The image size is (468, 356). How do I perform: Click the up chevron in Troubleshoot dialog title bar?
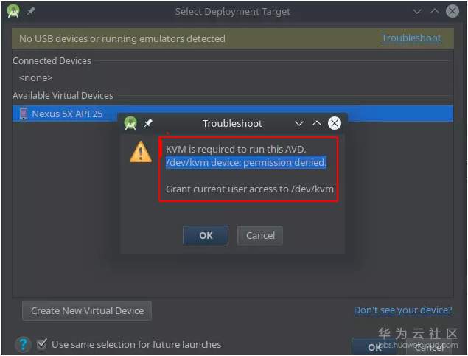click(317, 123)
